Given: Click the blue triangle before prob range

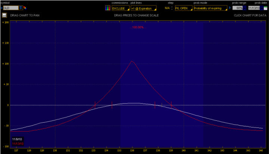Looking at the screenshot, I should click(x=230, y=8).
